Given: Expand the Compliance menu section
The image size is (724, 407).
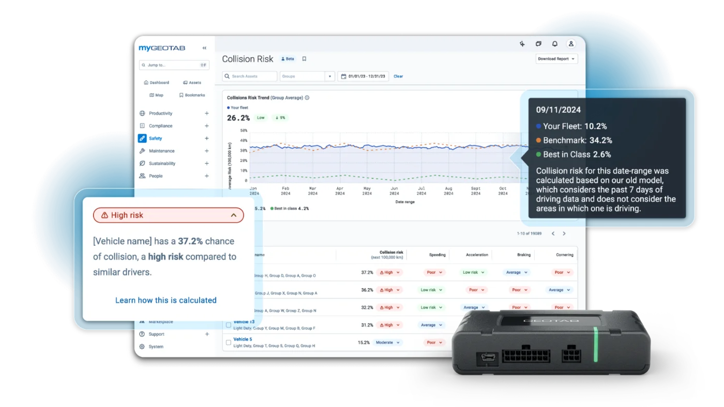Looking at the screenshot, I should pyautogui.click(x=207, y=126).
